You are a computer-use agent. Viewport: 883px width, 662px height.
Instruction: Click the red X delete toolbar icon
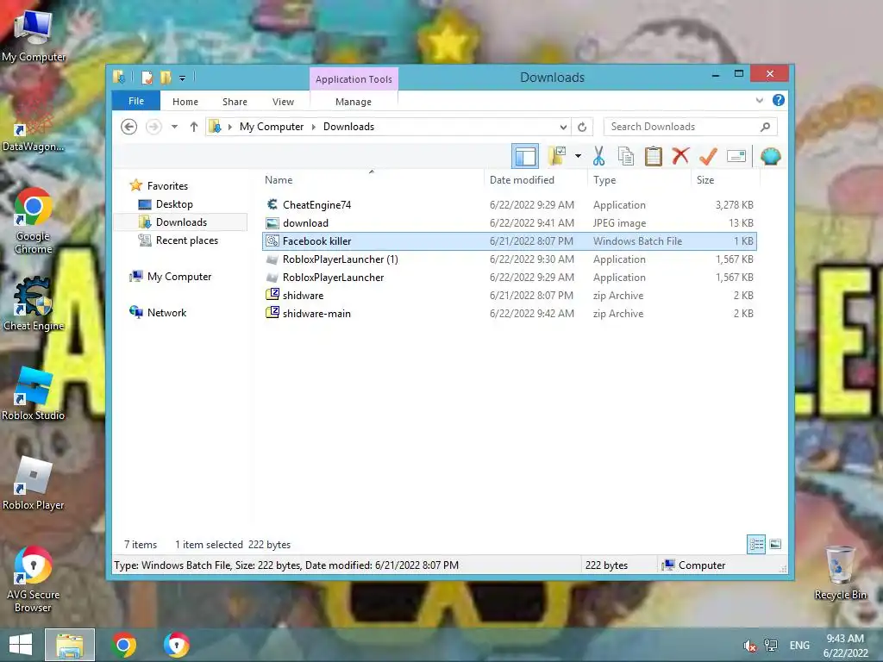click(x=680, y=155)
